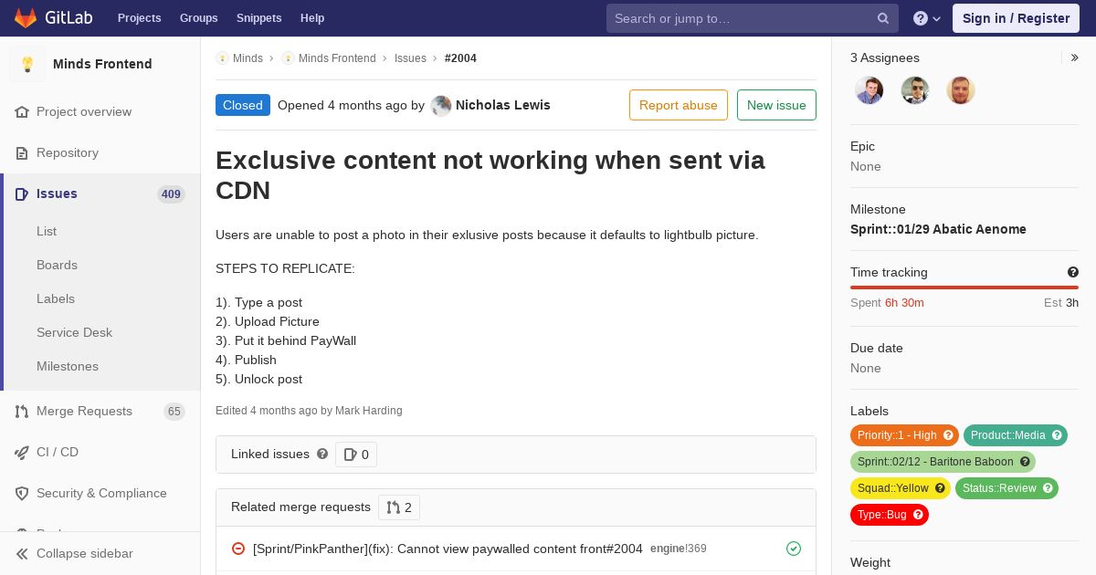Open the Groups menu
Screen dimensions: 1096x575
tap(198, 18)
